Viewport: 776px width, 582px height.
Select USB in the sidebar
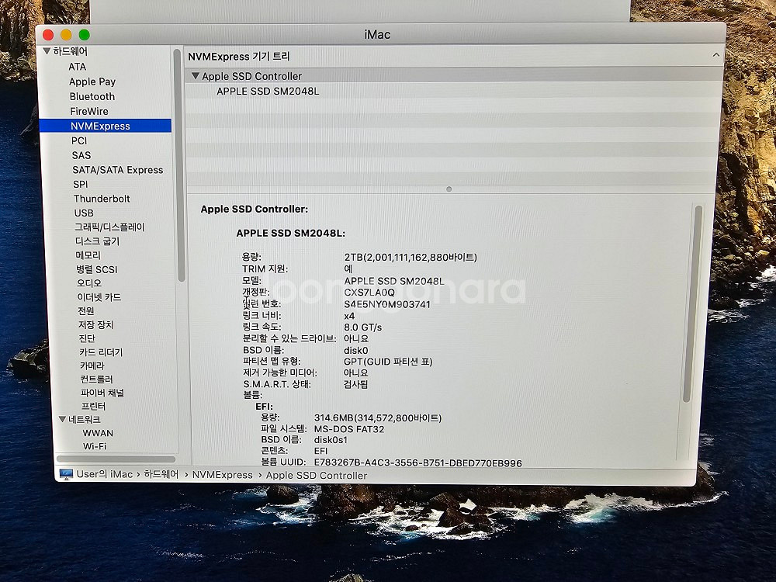click(x=84, y=213)
